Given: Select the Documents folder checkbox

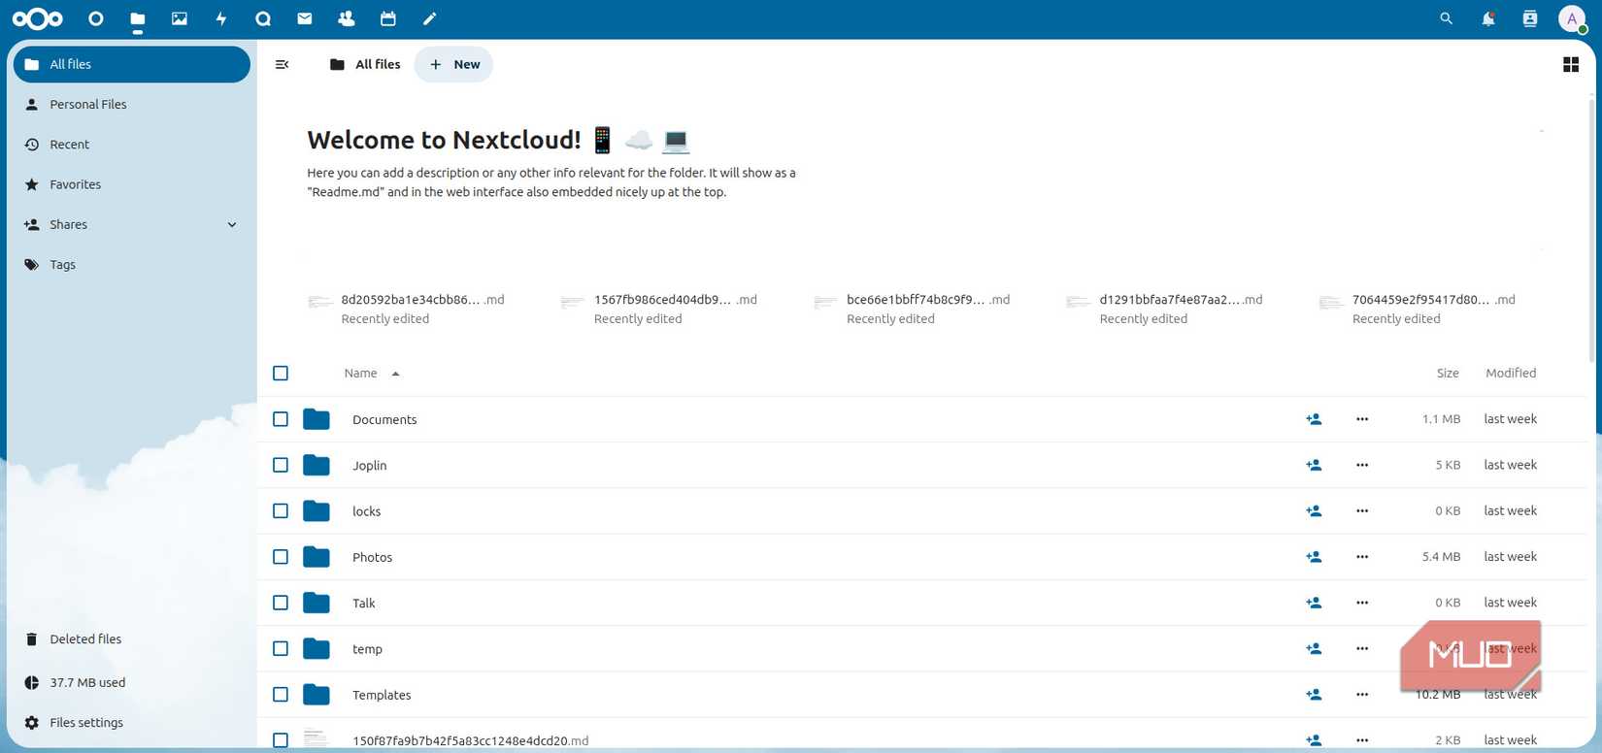Looking at the screenshot, I should pyautogui.click(x=281, y=419).
